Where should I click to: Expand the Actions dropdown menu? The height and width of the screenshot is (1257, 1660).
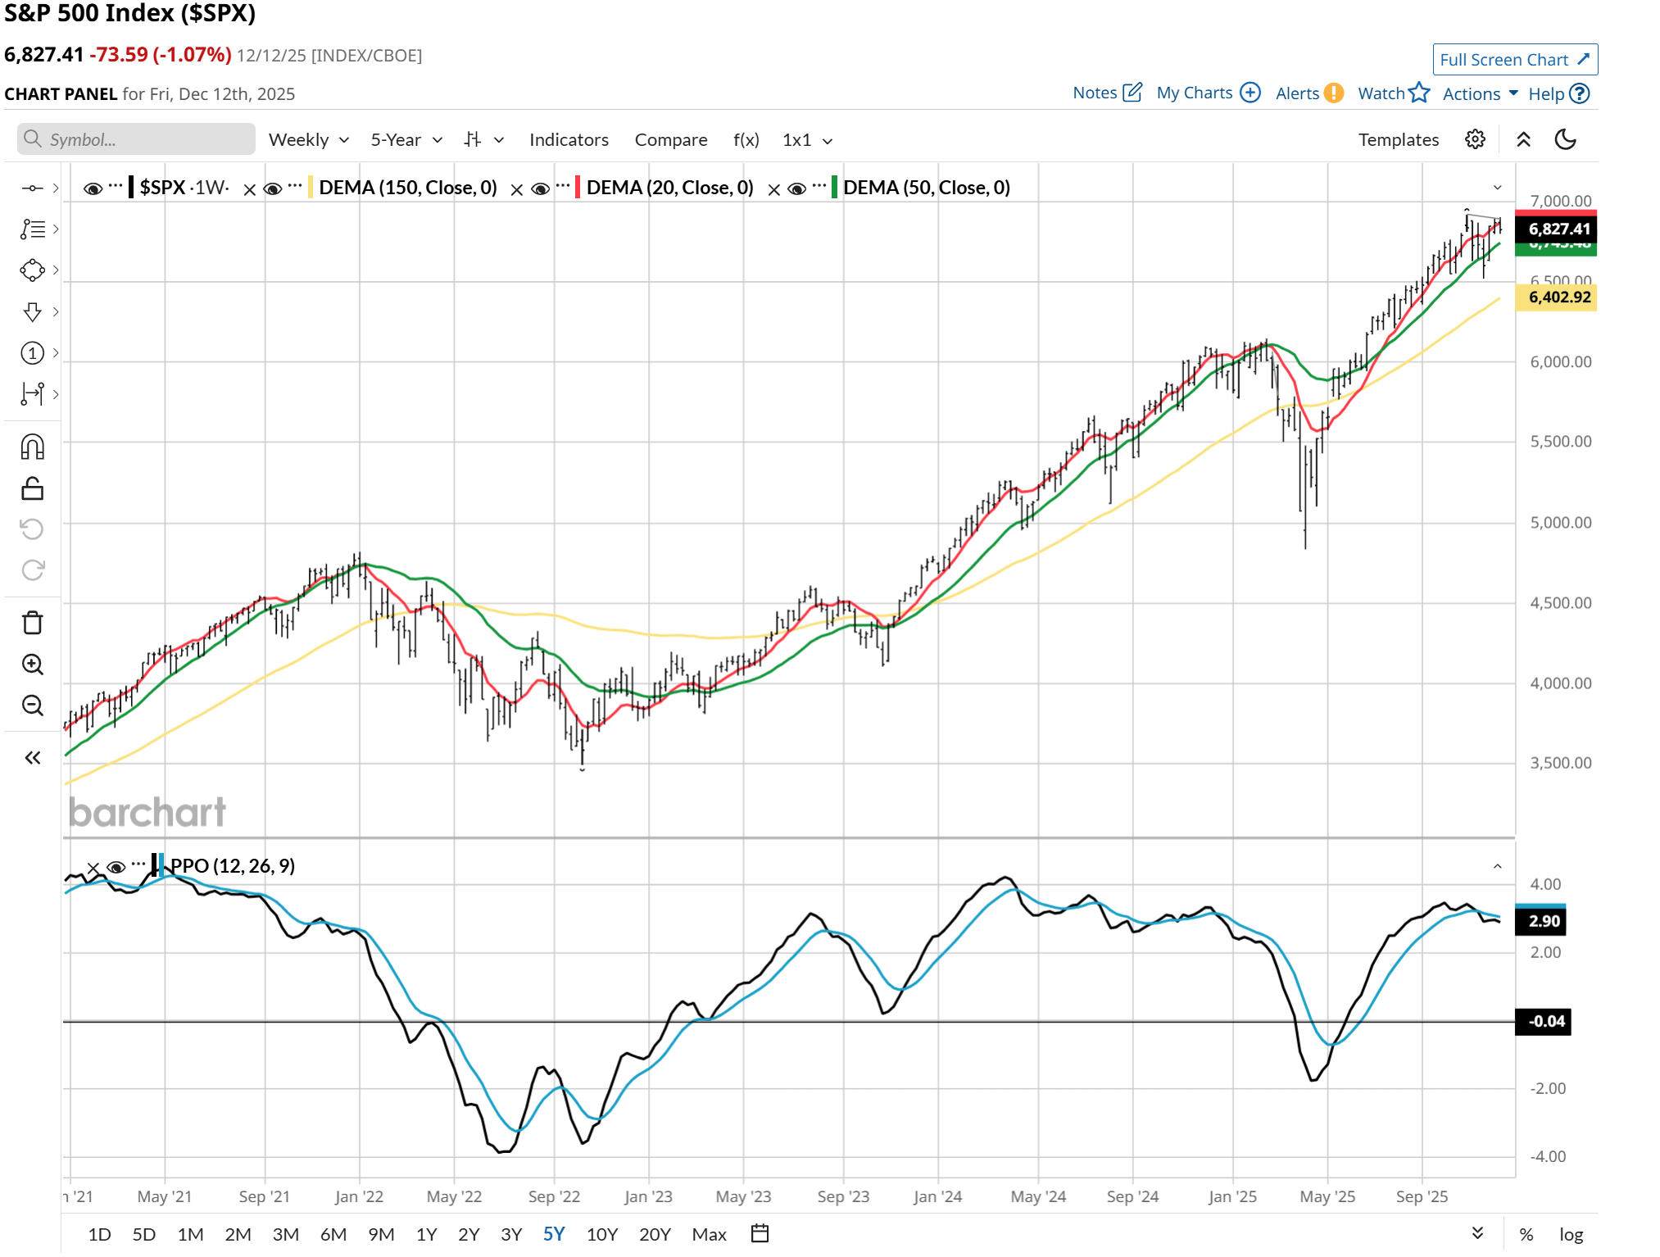tap(1476, 93)
